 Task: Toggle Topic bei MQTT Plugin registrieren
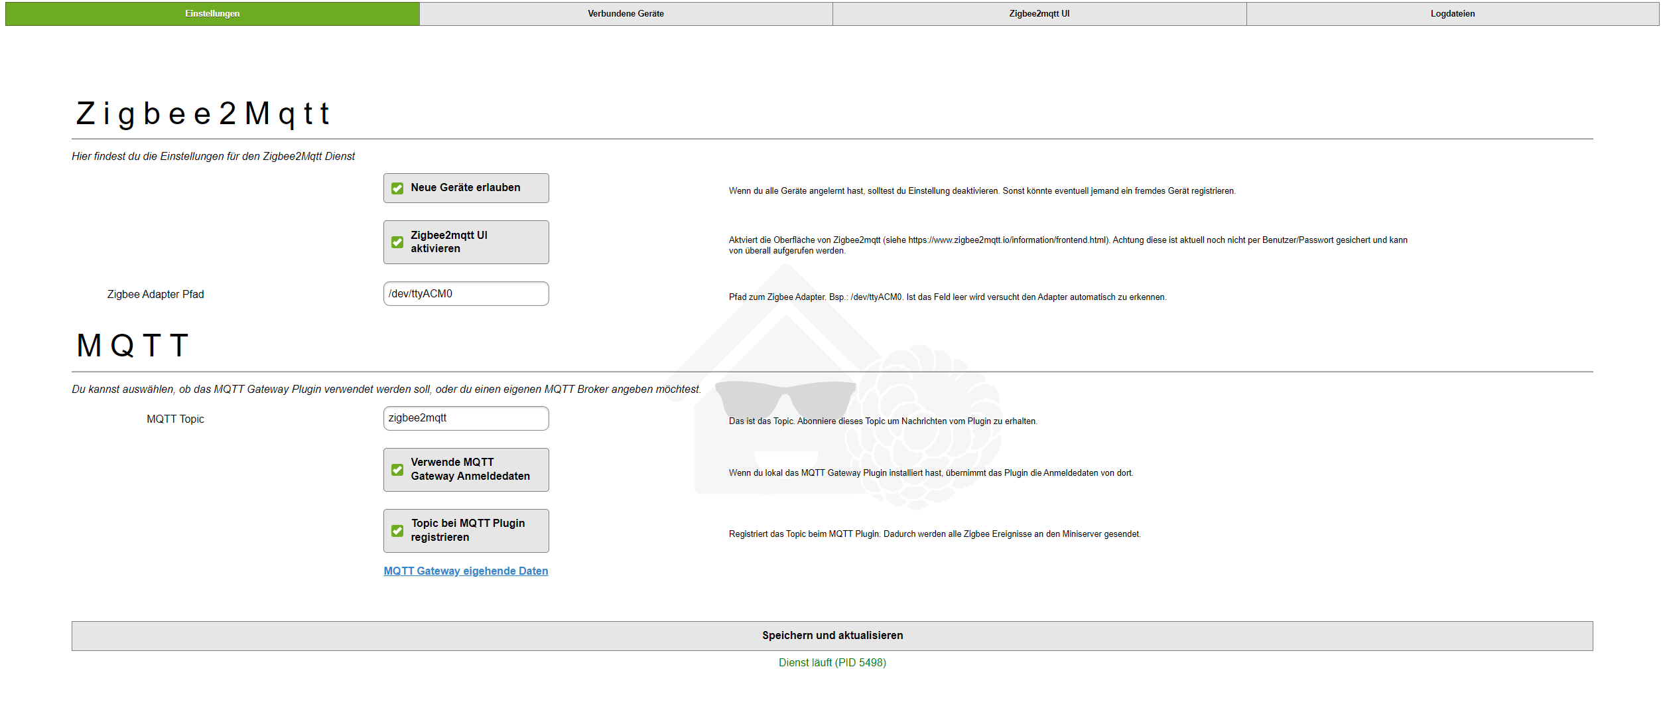(397, 531)
